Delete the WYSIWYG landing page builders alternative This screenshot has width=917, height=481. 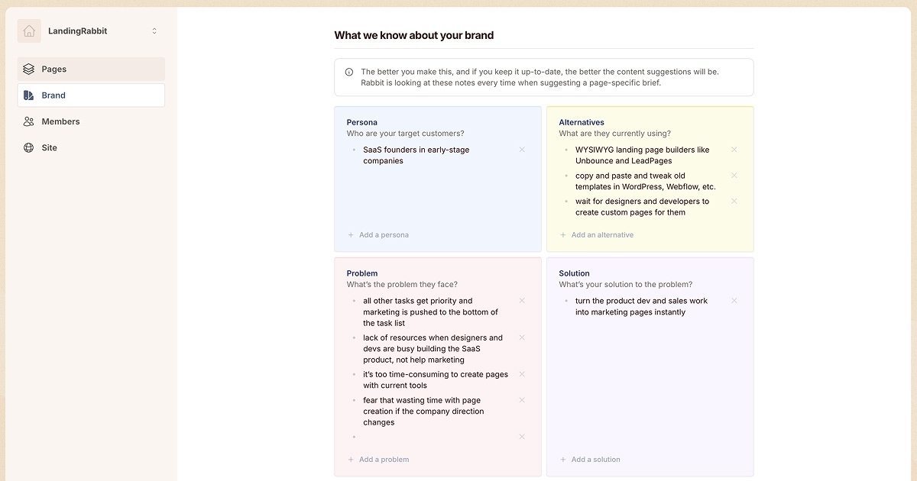(734, 150)
